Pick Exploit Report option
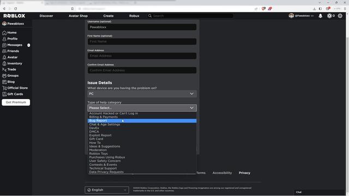Viewport: 349px width, 196px height. (142, 136)
